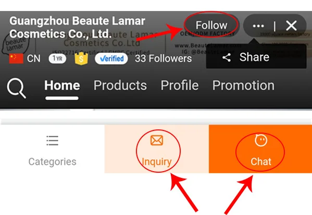This screenshot has width=312, height=215.
Task: Close the store header using X
Action: [x=291, y=26]
